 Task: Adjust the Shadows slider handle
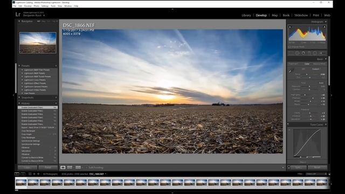click(313, 98)
